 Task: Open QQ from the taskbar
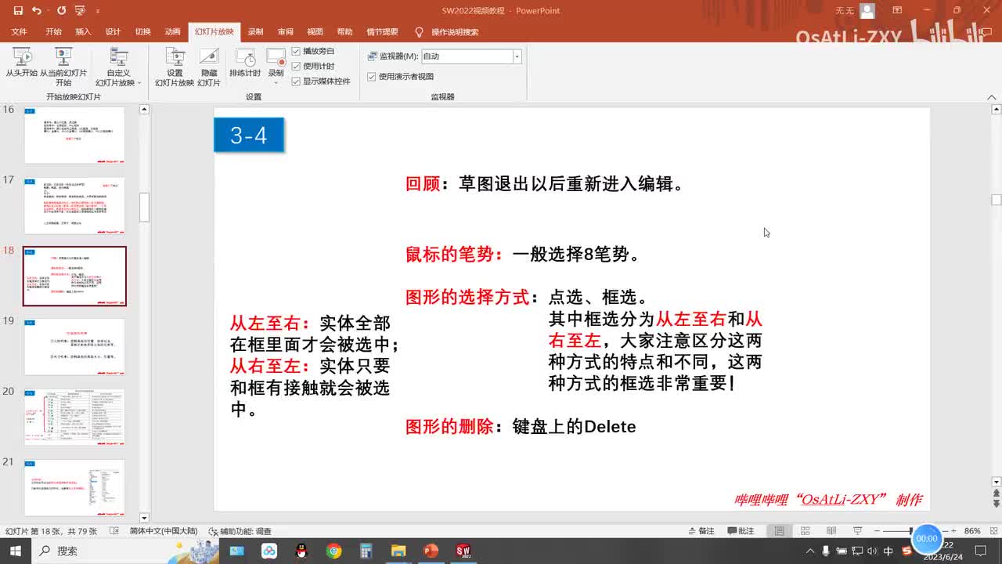pos(301,551)
